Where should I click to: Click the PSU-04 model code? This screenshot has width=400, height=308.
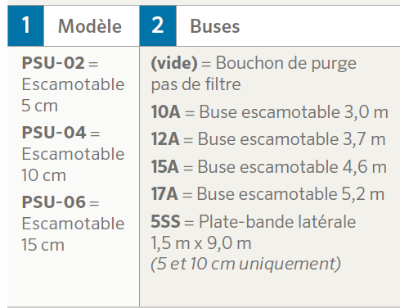pyautogui.click(x=54, y=133)
